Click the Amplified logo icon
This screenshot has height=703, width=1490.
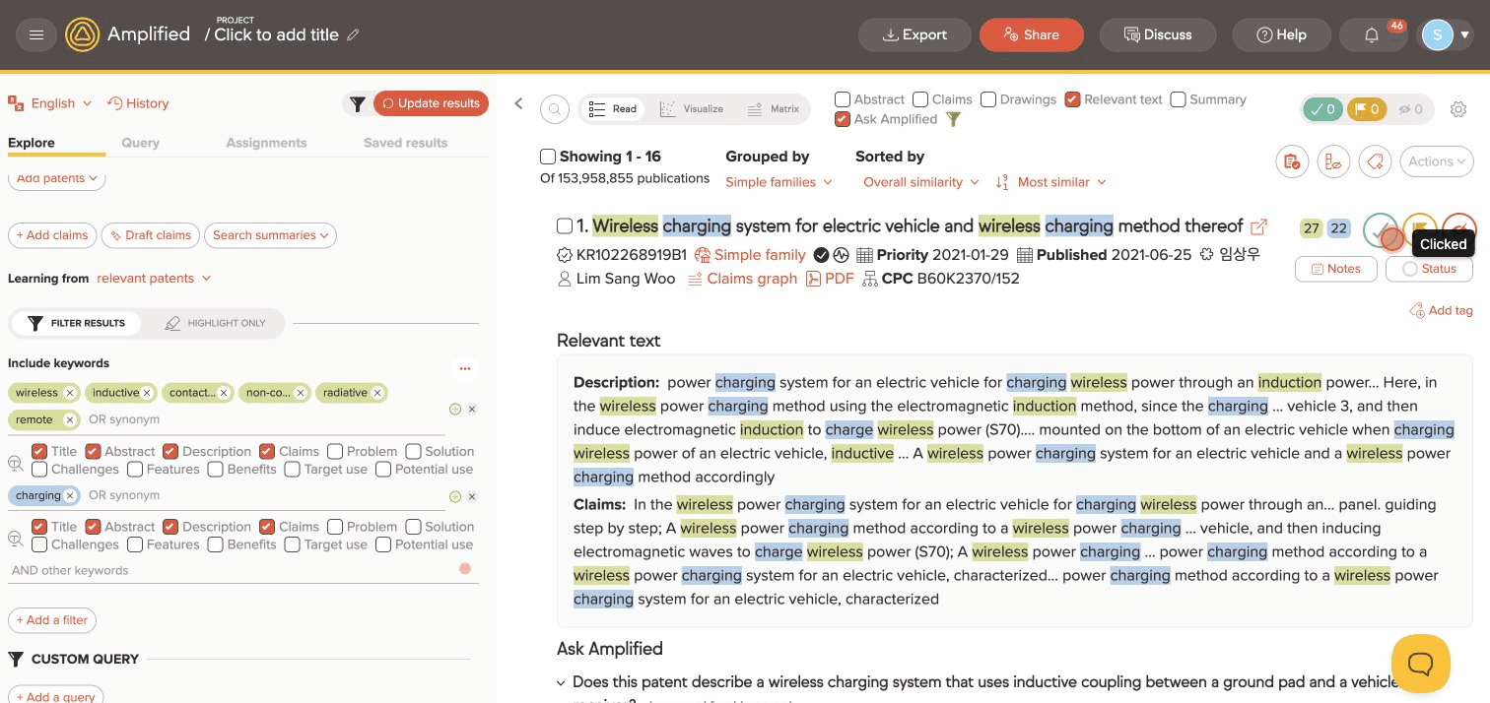pos(82,34)
